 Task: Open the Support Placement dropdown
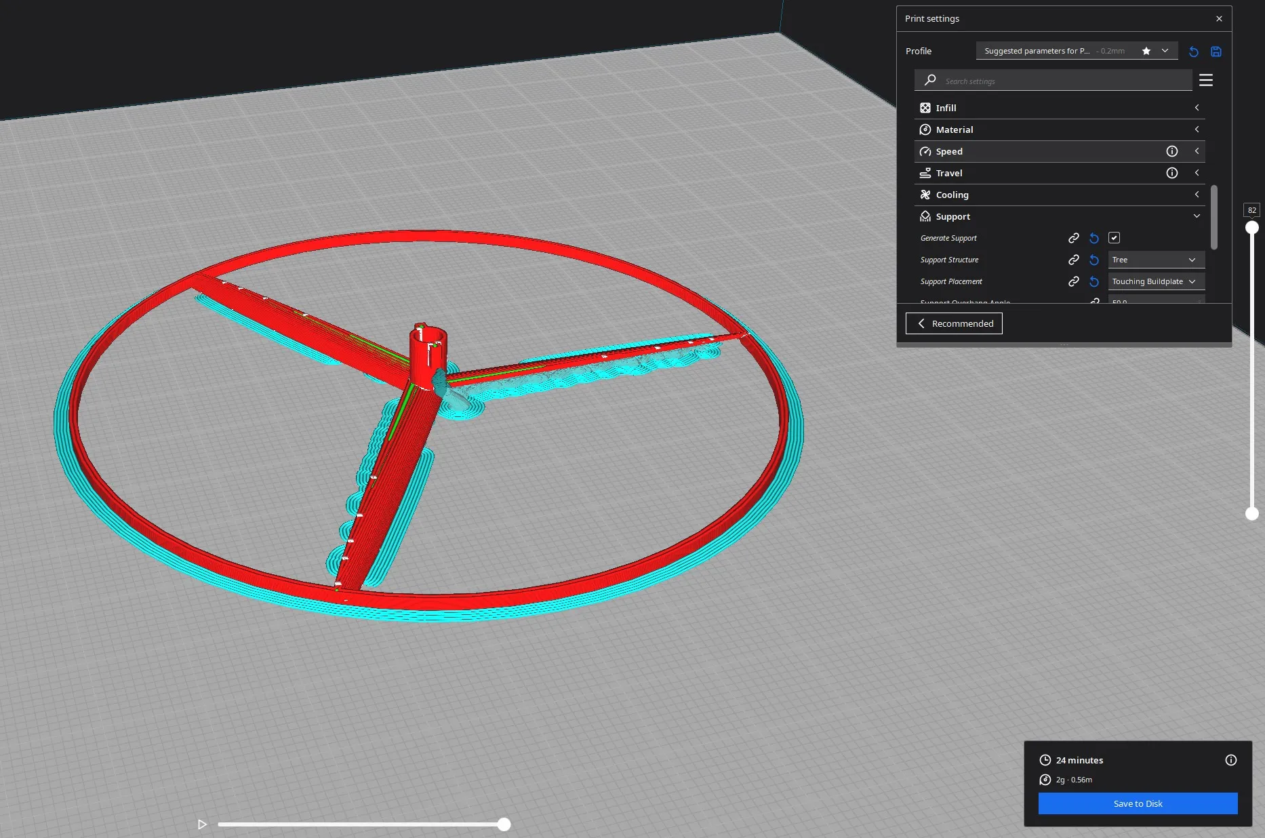[x=1156, y=281]
